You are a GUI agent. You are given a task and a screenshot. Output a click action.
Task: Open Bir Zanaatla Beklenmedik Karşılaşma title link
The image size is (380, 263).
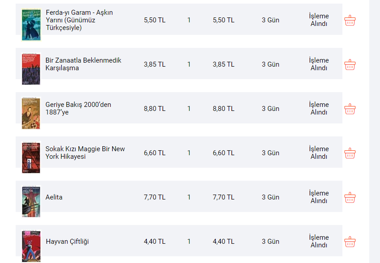pos(83,64)
